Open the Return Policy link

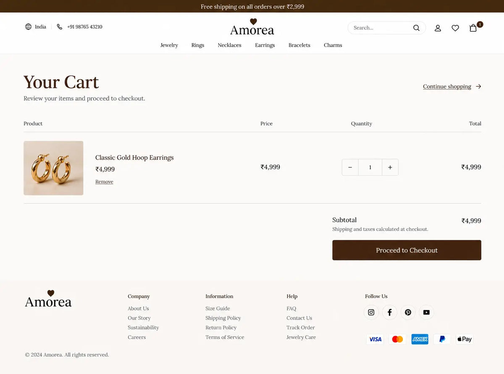pos(221,328)
